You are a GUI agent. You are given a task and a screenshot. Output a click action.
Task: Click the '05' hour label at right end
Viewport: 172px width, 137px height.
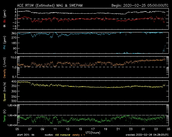click(169, 129)
